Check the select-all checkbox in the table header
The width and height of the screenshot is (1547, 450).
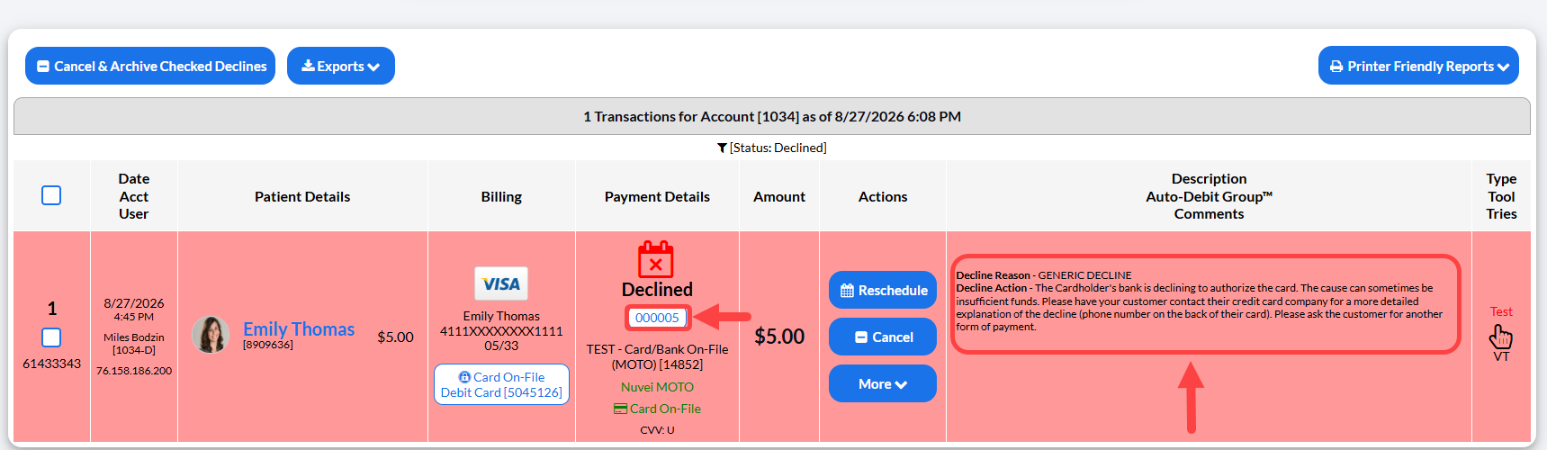click(x=51, y=195)
